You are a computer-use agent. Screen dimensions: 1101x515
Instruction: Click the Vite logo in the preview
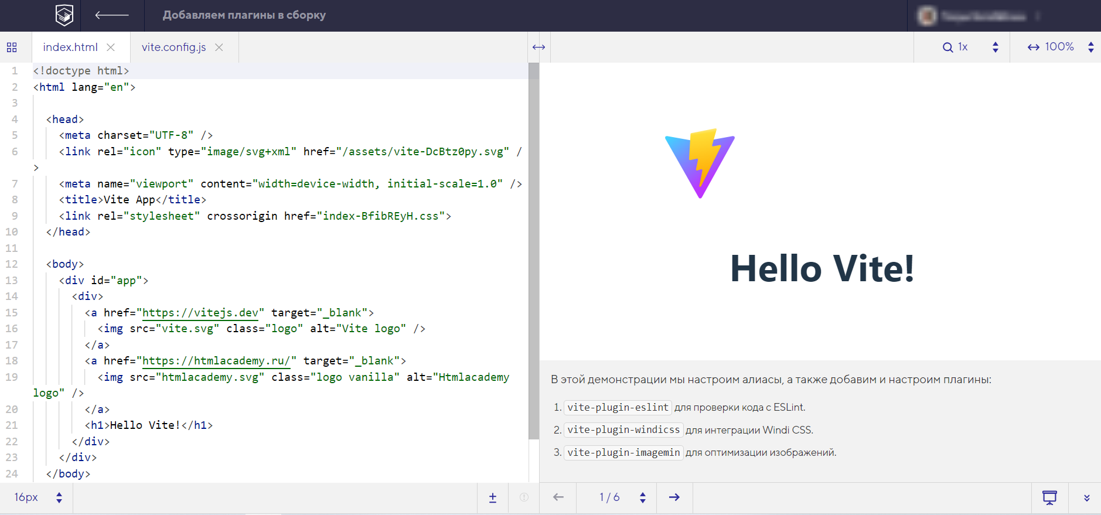click(700, 163)
